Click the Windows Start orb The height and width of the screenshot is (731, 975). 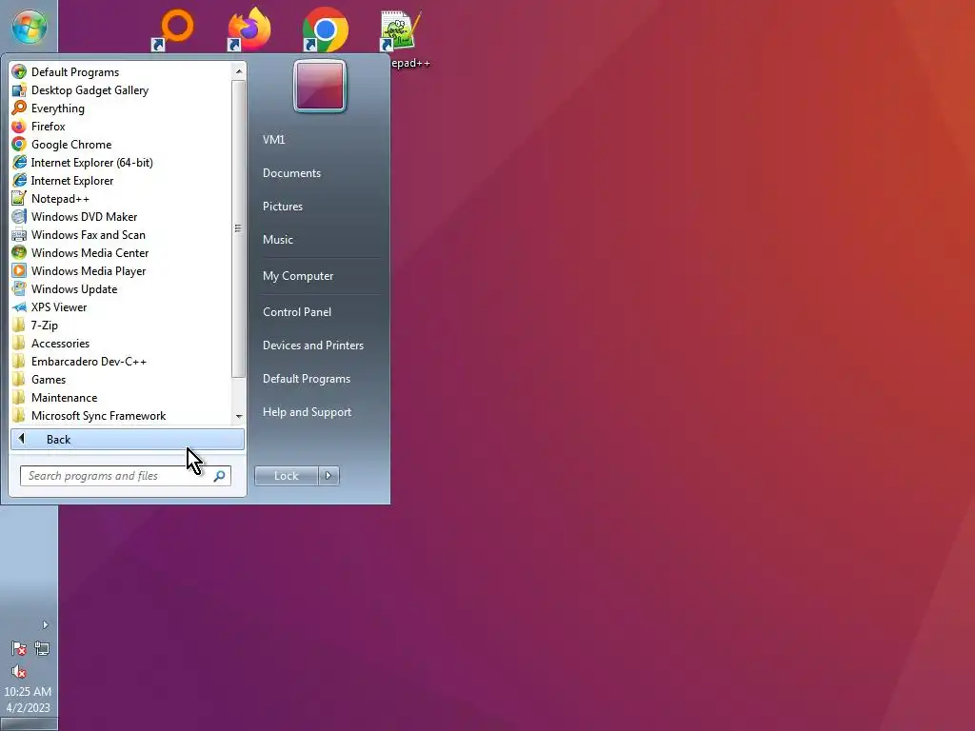30,26
